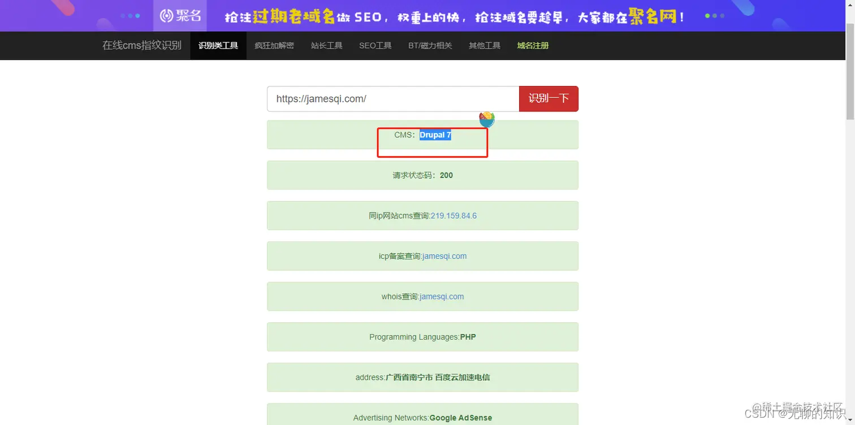Viewport: 855px width, 425px height.
Task: Click the Programming Languages PHP panel
Action: click(422, 337)
